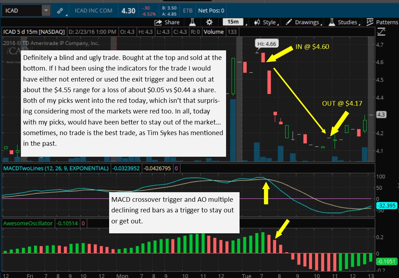Click the ICAD symbol input field
Viewport: 399px width, 278px height.
tap(22, 11)
